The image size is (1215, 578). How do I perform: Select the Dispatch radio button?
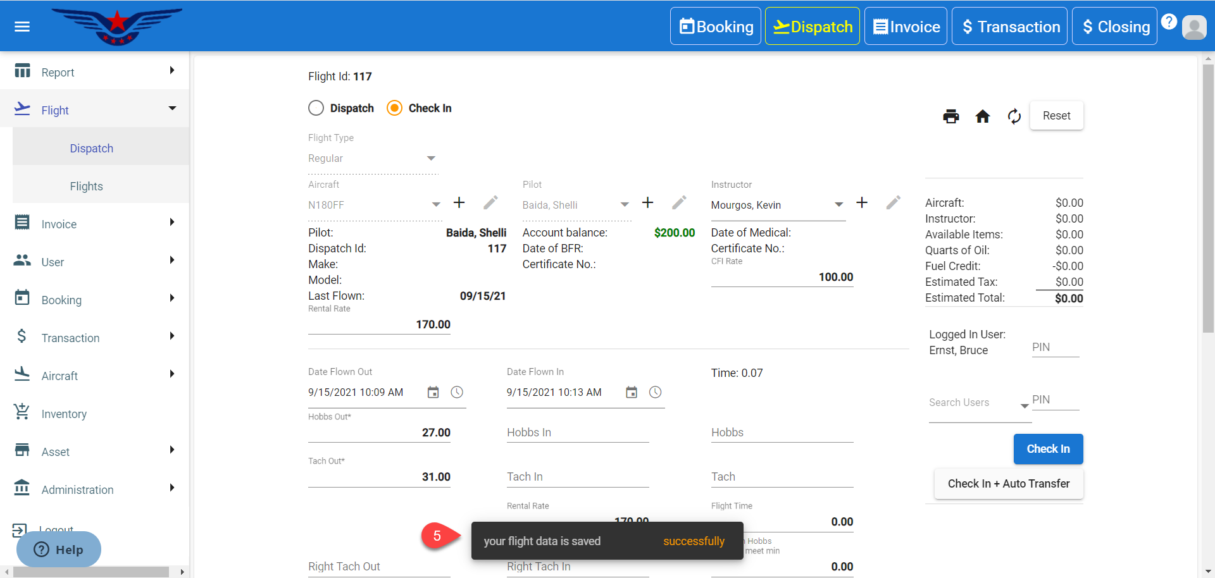(316, 108)
